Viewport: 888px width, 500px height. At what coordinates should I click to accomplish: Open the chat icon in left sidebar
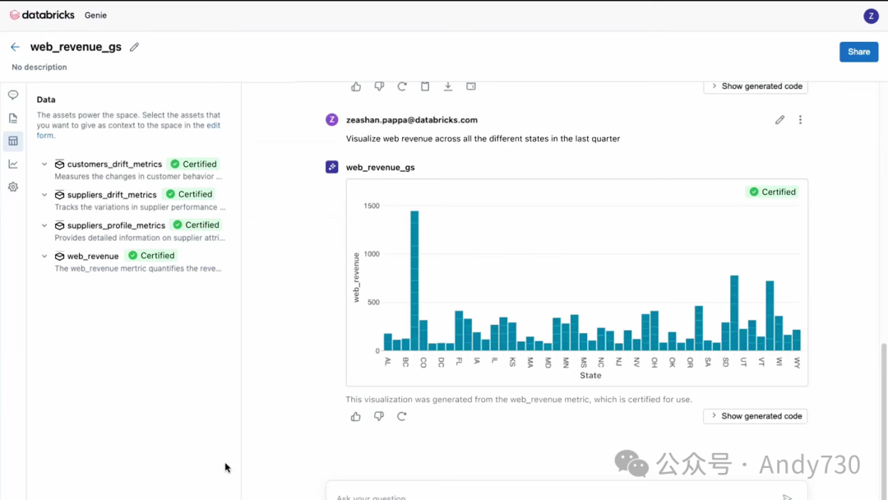pyautogui.click(x=13, y=95)
